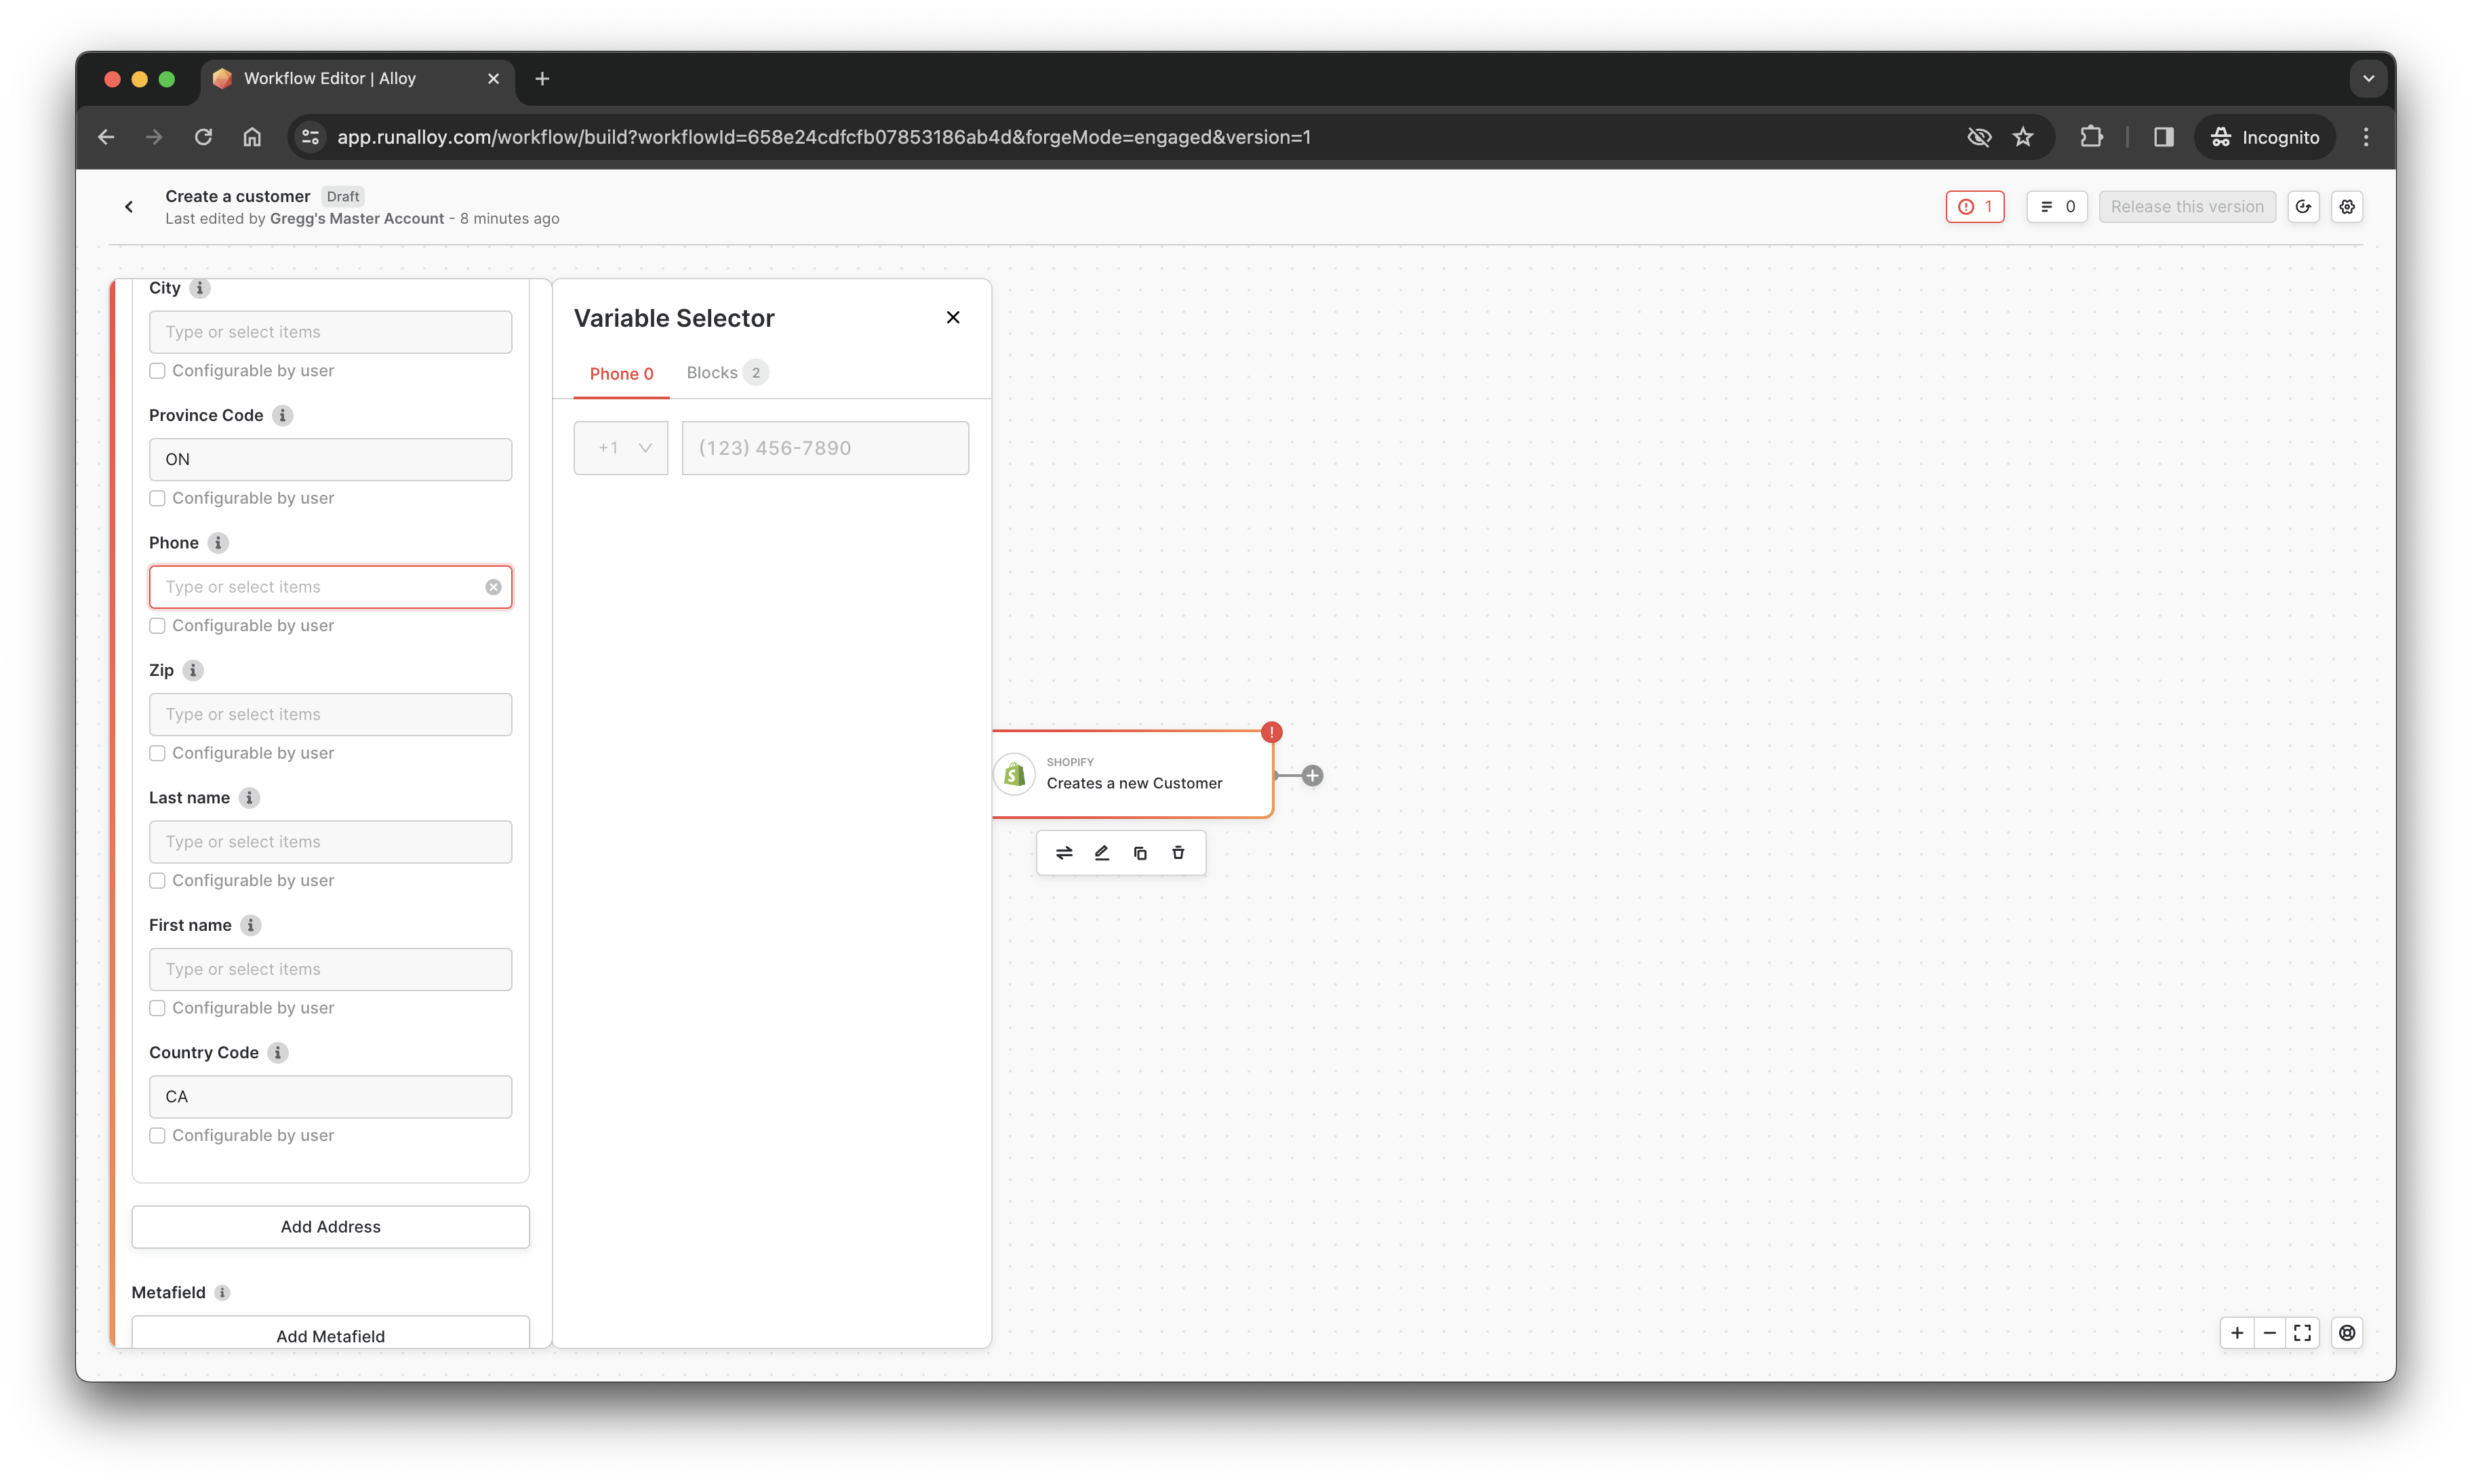Click the Last name info icon
2472x1482 pixels.
(x=250, y=798)
